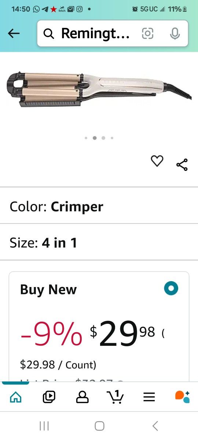This screenshot has height=441, width=198.
Task: Add item to wishlist with heart icon
Action: coord(157,161)
